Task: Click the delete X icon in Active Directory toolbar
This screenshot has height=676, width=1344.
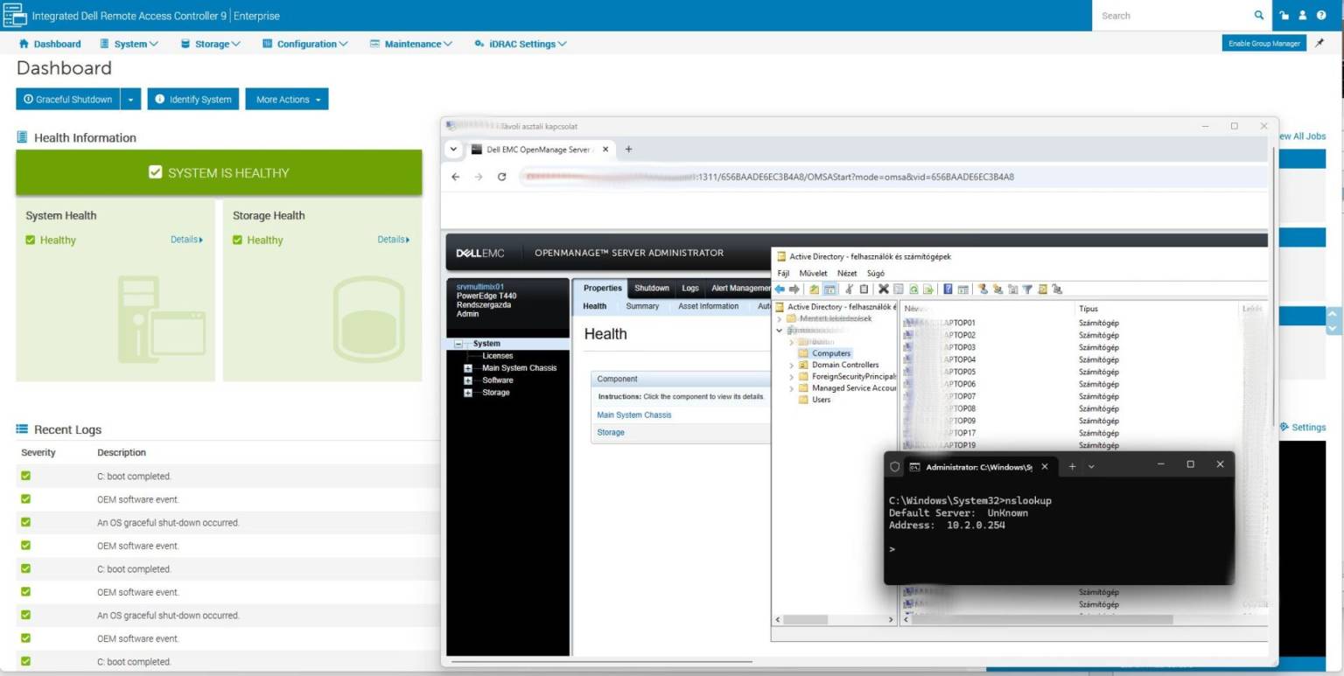Action: (x=884, y=289)
